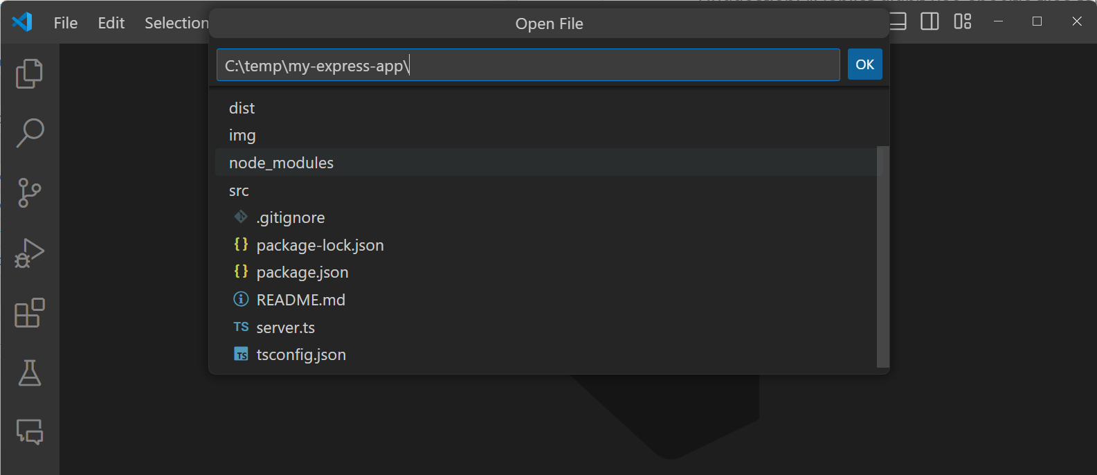Choose the package.json file
1097x475 pixels.
(x=545, y=272)
